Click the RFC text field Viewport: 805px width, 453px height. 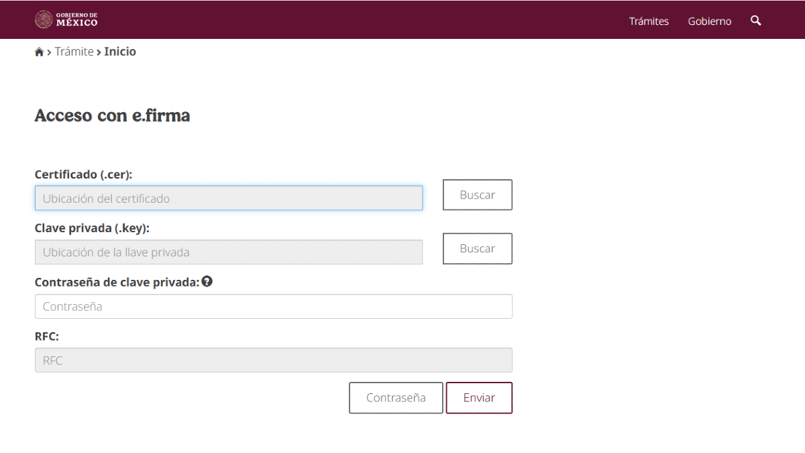tap(273, 360)
